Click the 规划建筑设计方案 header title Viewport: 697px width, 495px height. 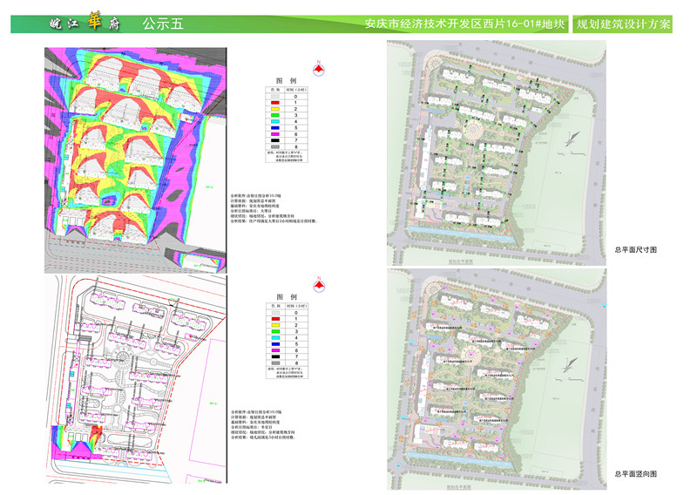tap(624, 24)
